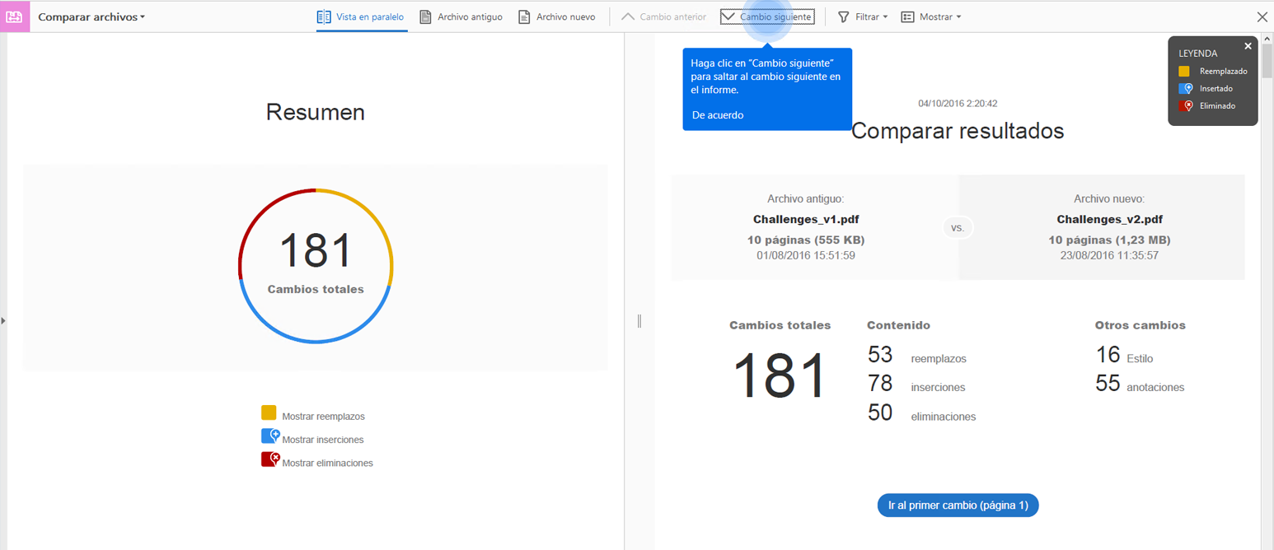The width and height of the screenshot is (1274, 550).
Task: Close the Leyenda legend panel
Action: pyautogui.click(x=1248, y=46)
